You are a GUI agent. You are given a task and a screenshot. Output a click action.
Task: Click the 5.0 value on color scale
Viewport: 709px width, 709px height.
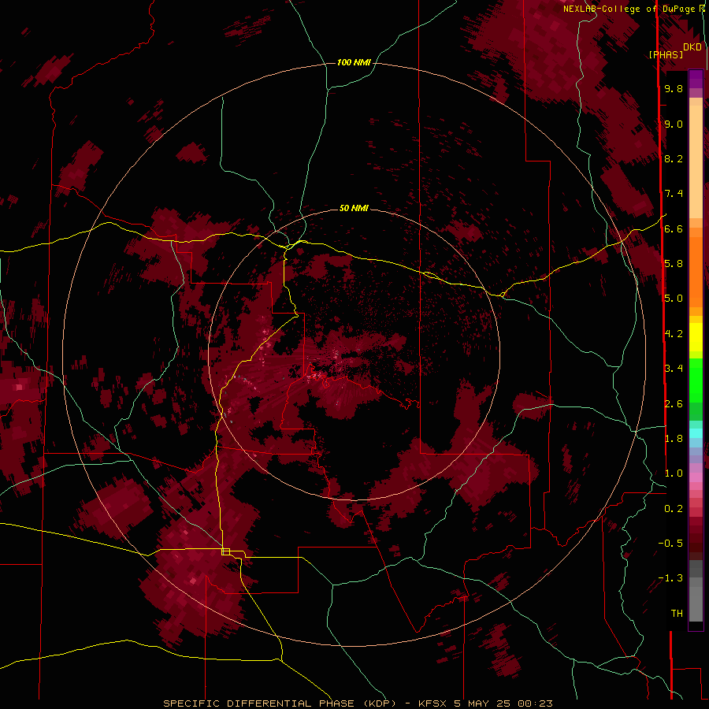click(x=674, y=299)
